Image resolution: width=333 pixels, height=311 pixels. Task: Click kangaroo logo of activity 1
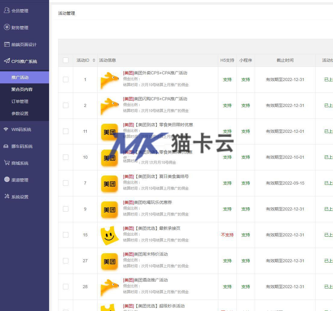pos(110,80)
